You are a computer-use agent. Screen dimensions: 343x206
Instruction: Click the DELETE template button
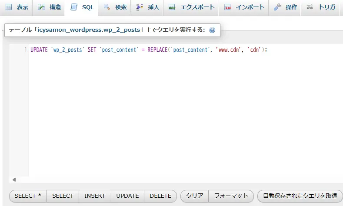tap(160, 196)
